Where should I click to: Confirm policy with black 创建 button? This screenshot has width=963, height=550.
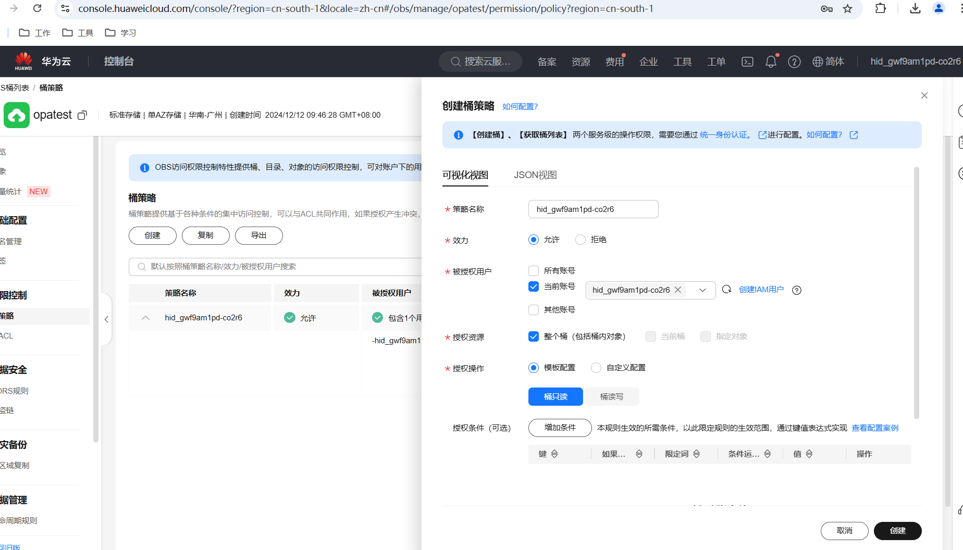(x=898, y=531)
